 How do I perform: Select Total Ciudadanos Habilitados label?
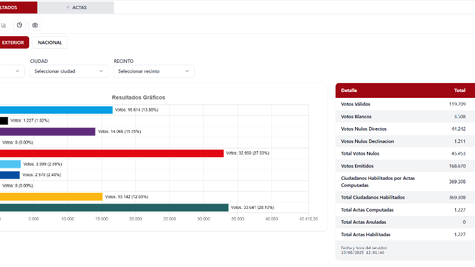[373, 198]
